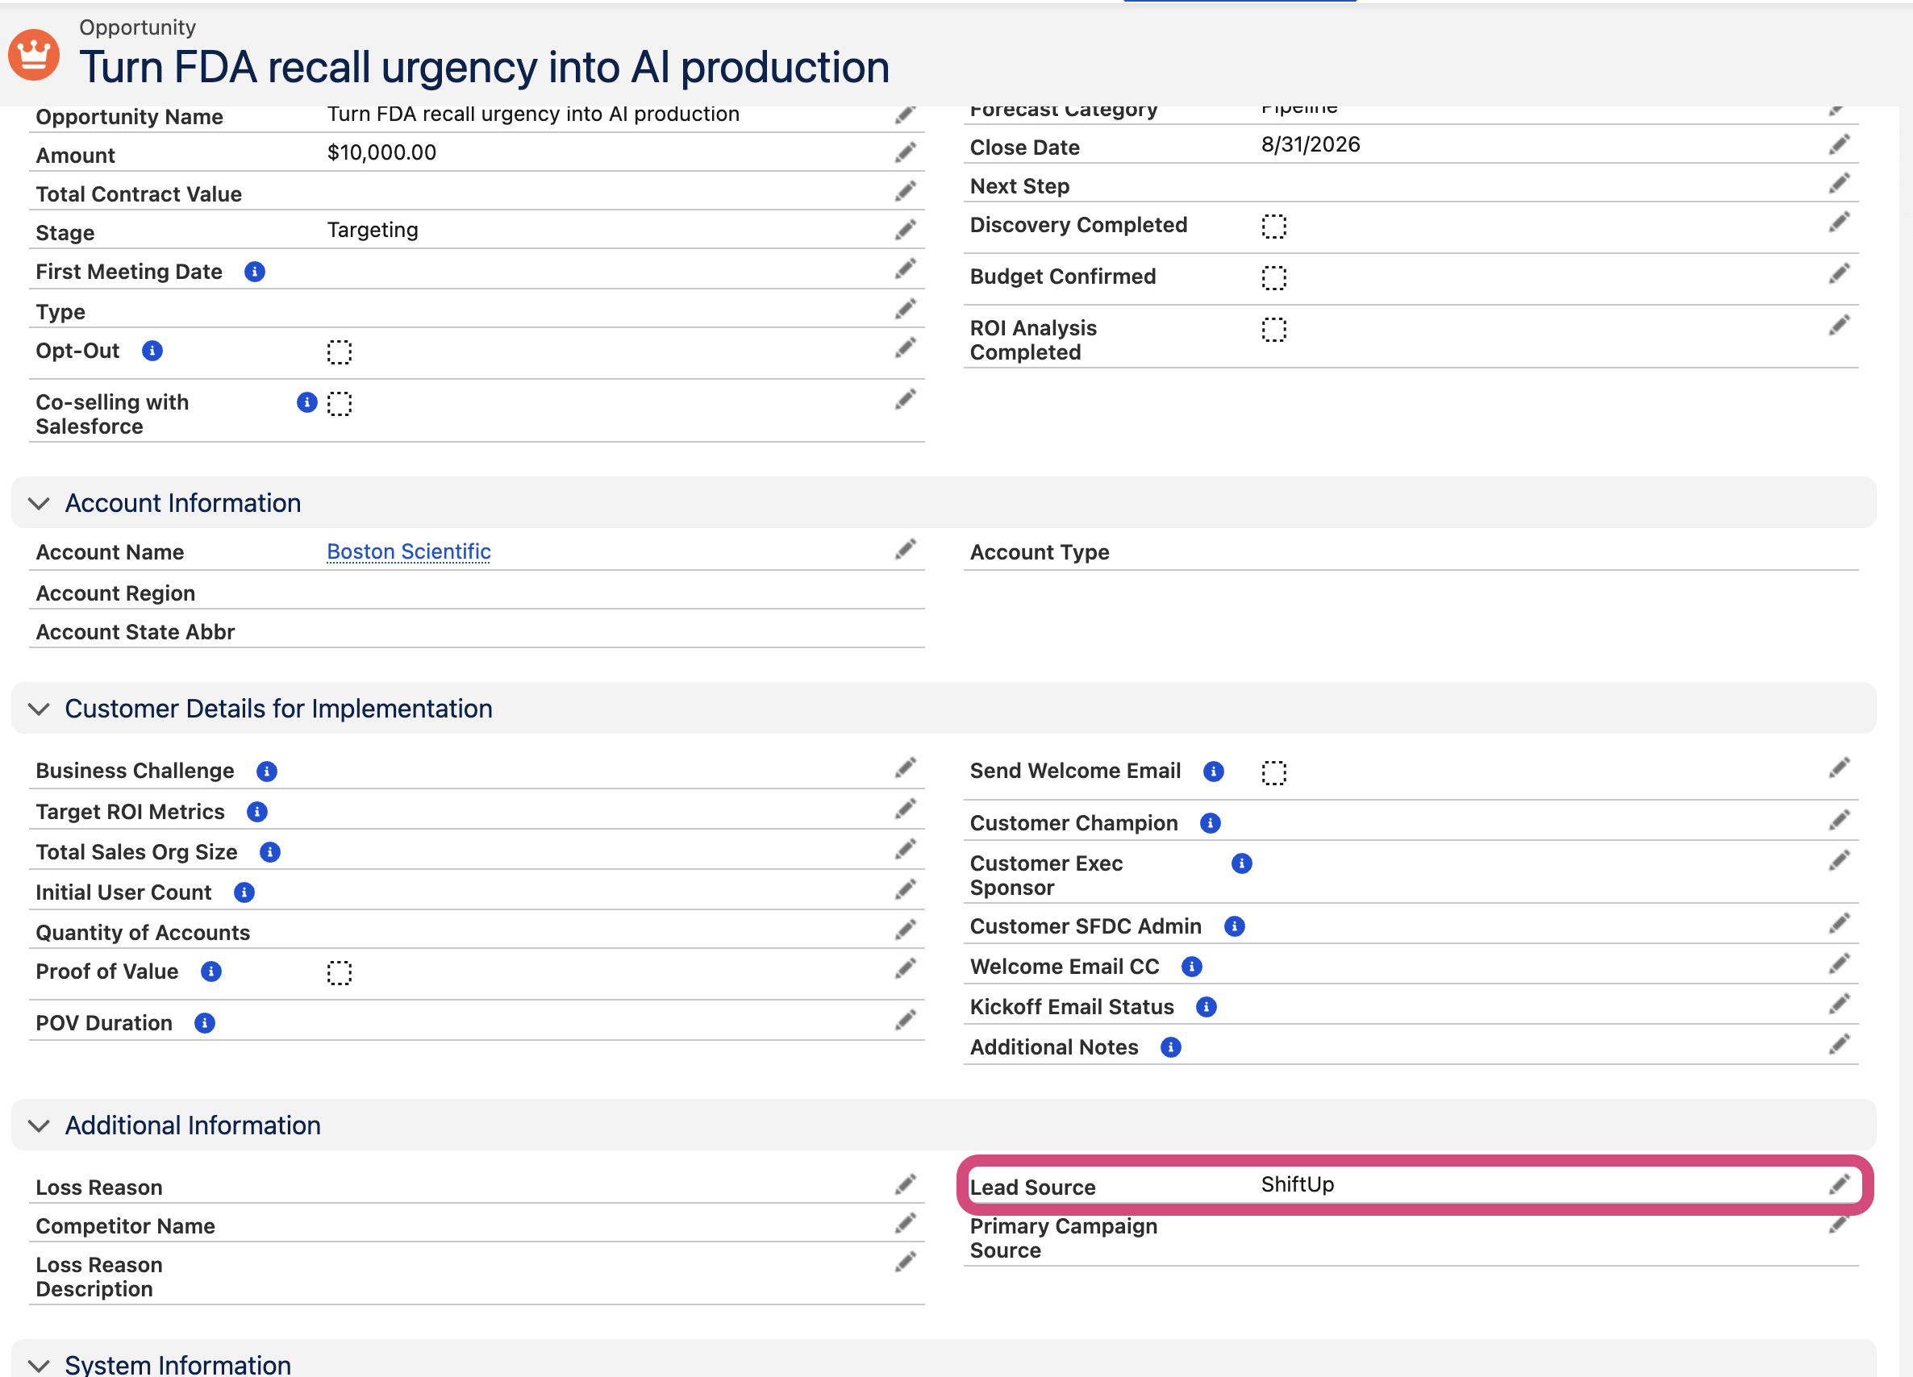Edit Customer SFDC Admin pencil icon
This screenshot has width=1913, height=1377.
point(1839,924)
